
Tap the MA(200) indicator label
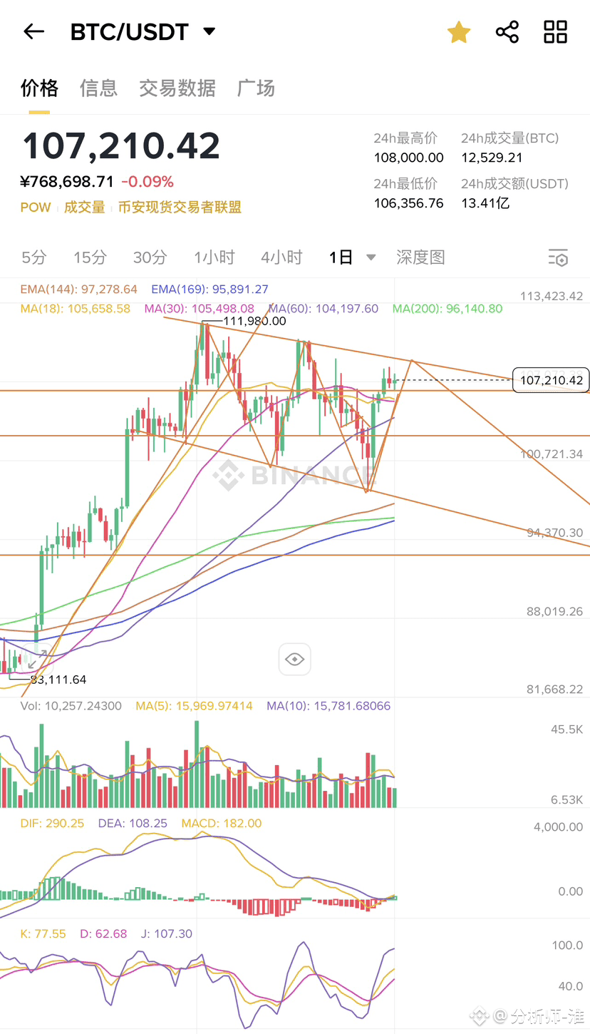pos(447,309)
